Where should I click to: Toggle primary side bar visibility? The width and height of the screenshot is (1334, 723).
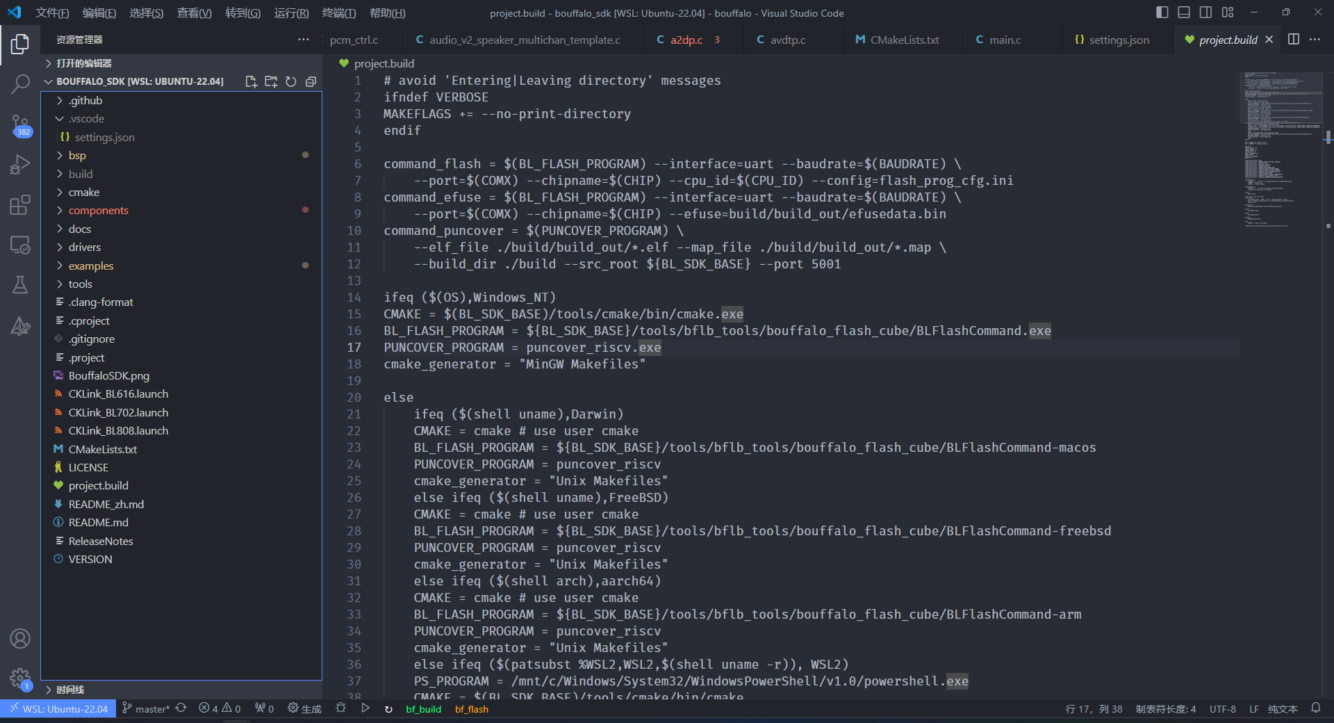pos(1162,13)
